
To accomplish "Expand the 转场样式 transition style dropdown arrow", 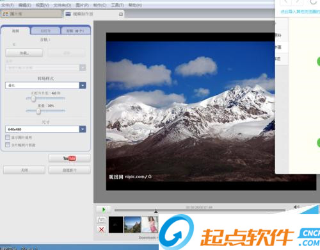I will click(x=83, y=85).
